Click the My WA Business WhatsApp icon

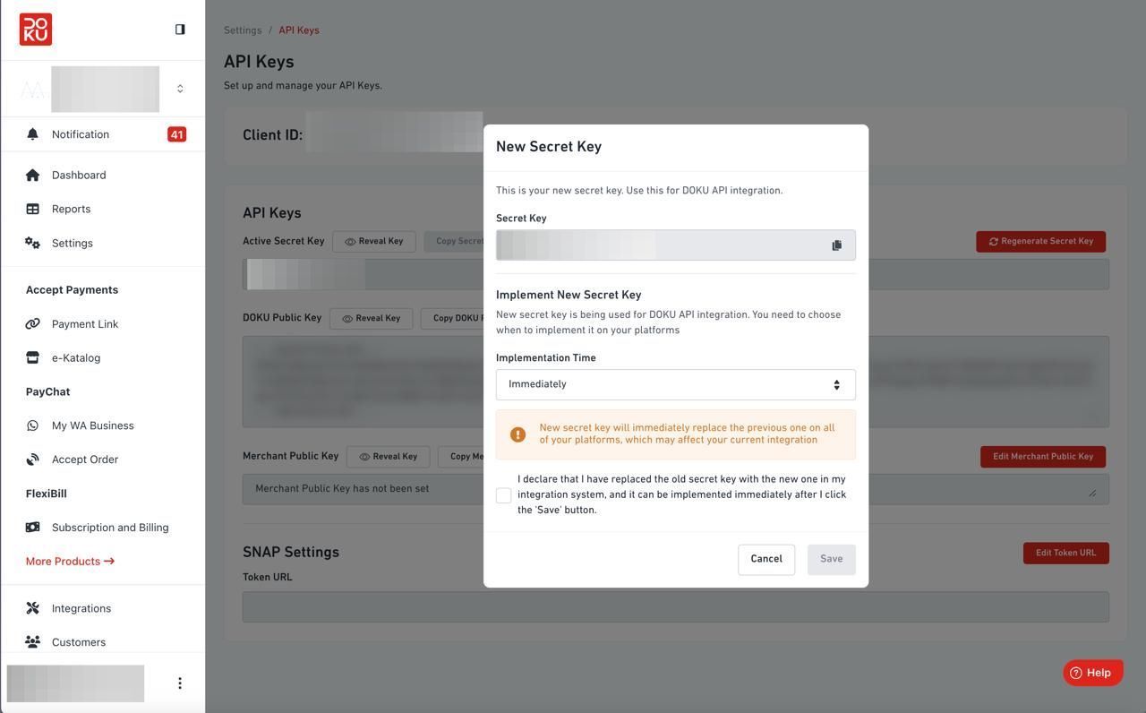(32, 425)
